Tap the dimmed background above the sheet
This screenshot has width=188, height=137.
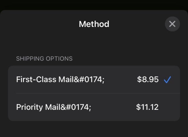94,5
